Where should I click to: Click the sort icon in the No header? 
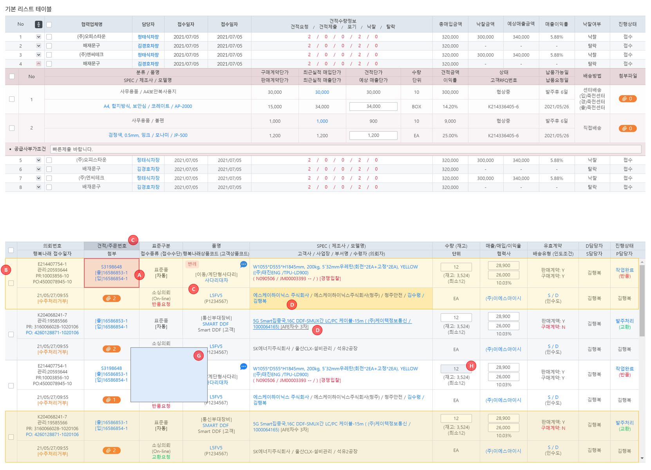(38, 25)
